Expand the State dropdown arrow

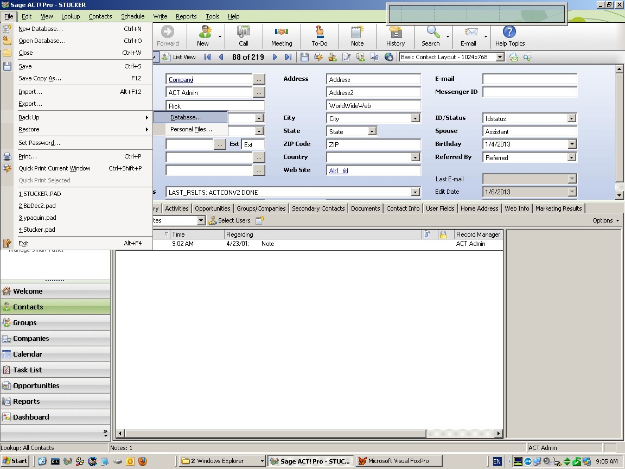372,131
